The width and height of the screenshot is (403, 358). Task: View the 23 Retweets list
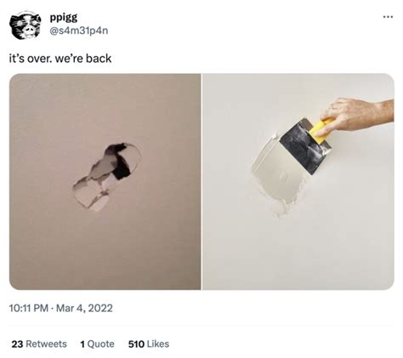pyautogui.click(x=39, y=344)
